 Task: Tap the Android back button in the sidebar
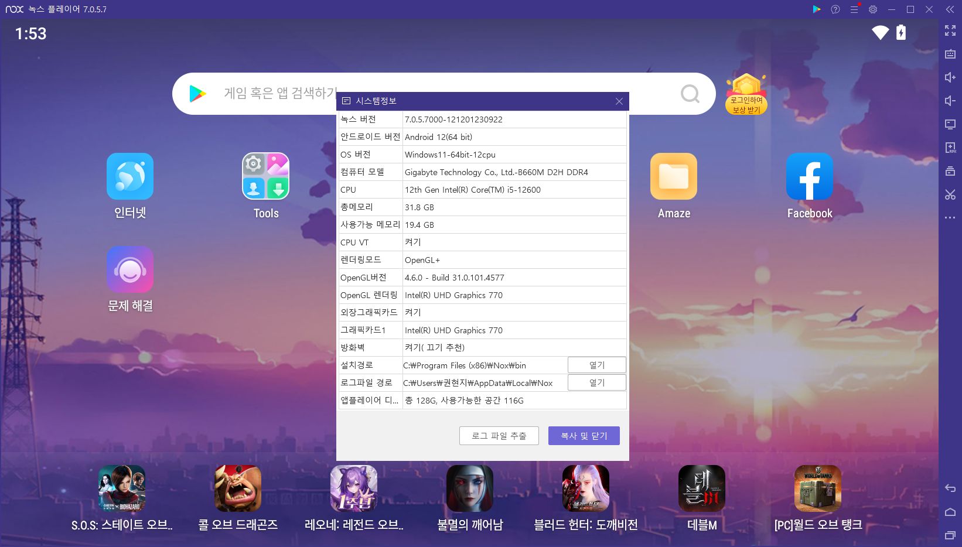pos(950,488)
